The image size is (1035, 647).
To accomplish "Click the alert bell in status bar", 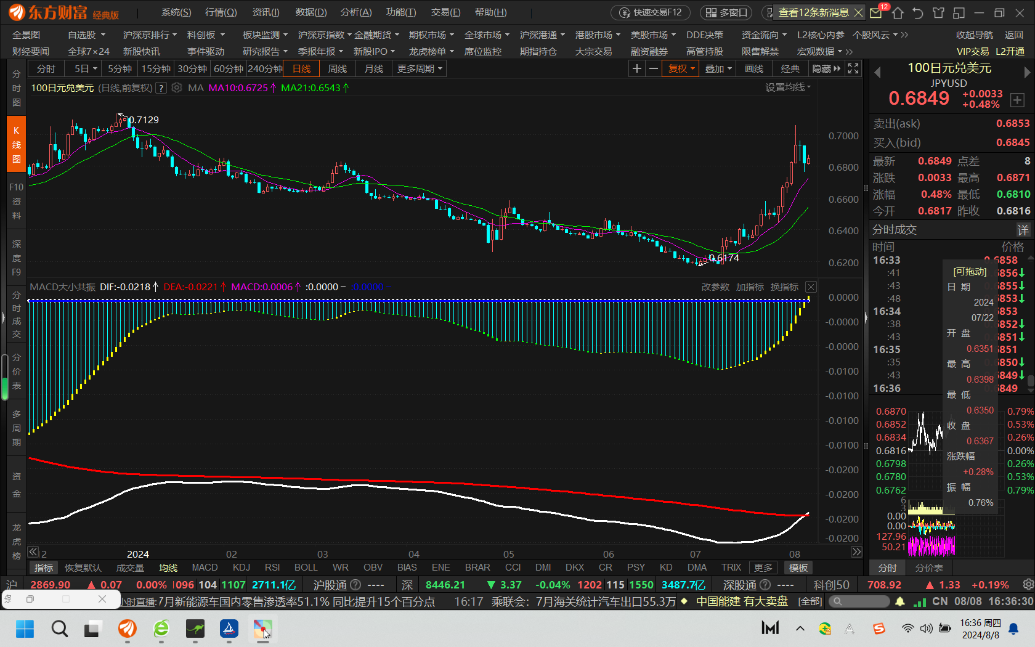I will coord(900,601).
